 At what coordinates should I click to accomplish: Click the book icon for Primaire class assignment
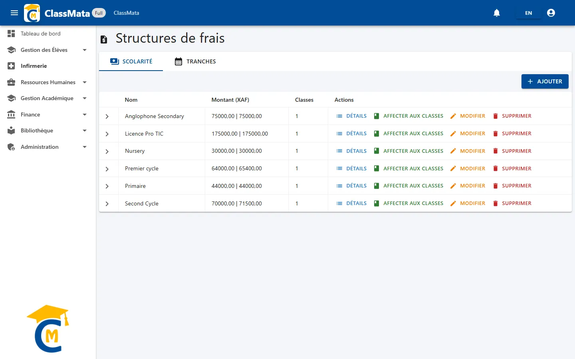[377, 186]
